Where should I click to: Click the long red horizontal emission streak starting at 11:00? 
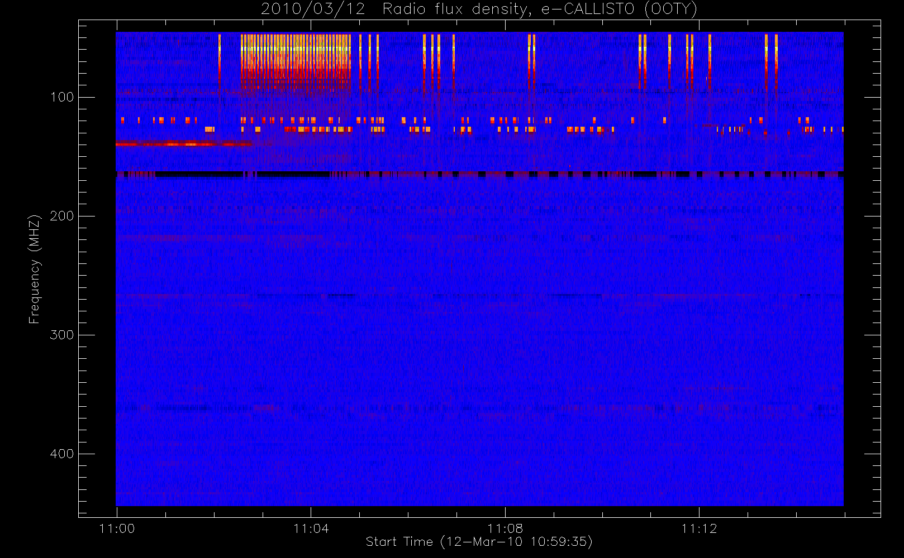183,144
